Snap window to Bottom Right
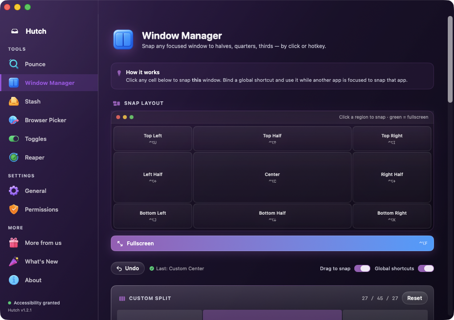 (392, 216)
